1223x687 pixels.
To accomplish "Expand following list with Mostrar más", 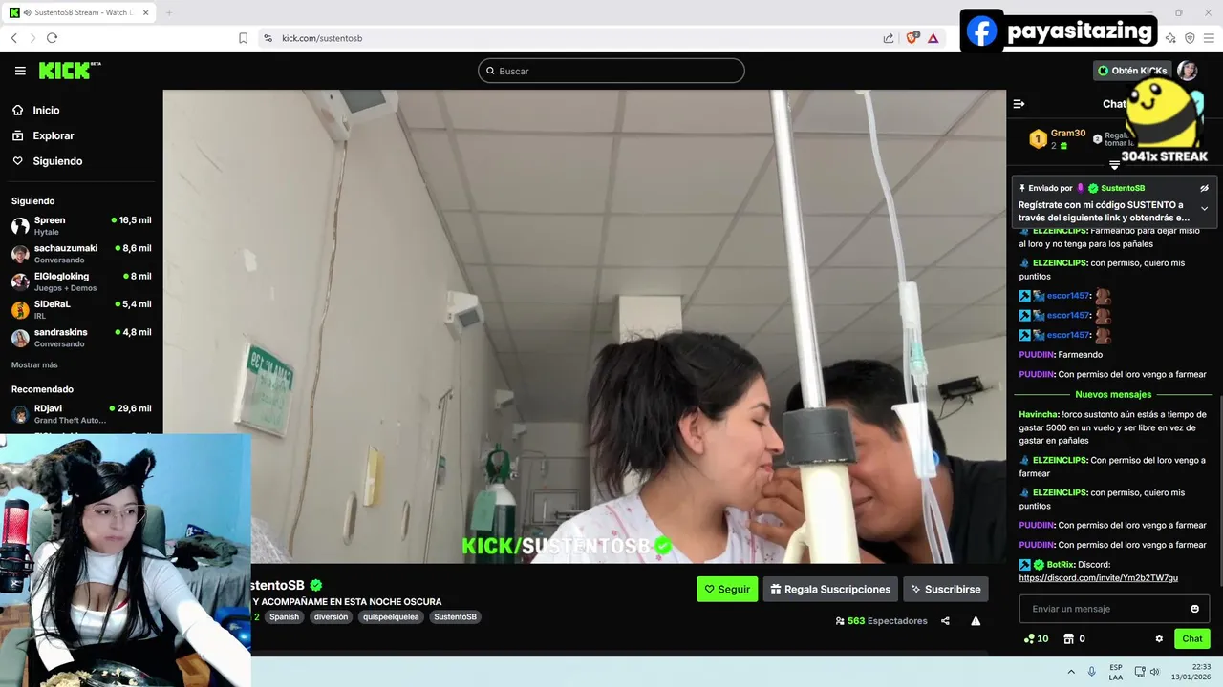I will [x=34, y=365].
